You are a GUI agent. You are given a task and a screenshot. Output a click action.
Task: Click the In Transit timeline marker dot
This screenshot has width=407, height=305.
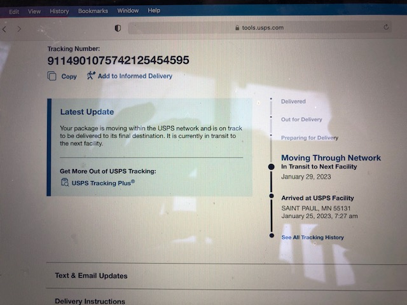point(272,166)
